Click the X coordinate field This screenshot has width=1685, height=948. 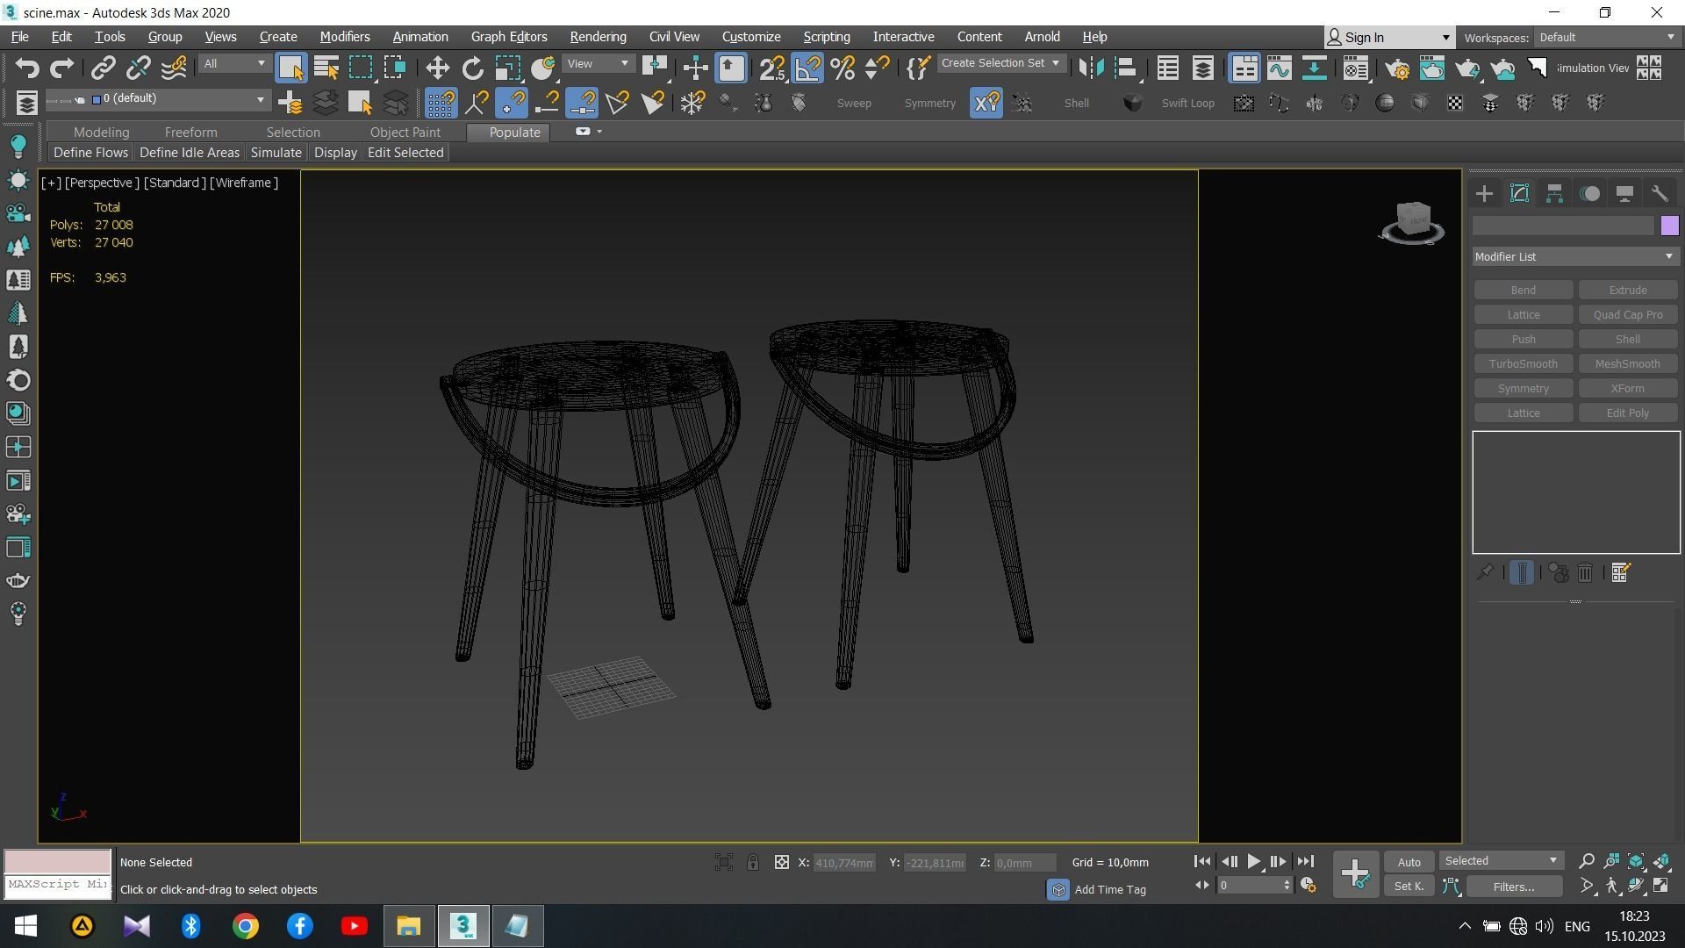point(844,863)
